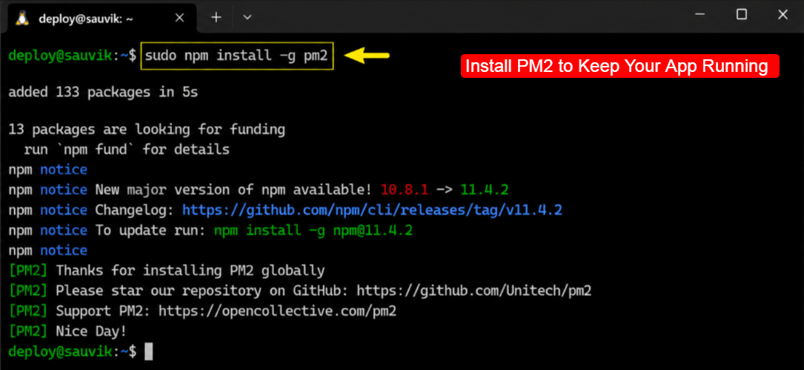Click the Linux penguin tab icon
The width and height of the screenshot is (804, 370).
pyautogui.click(x=21, y=18)
